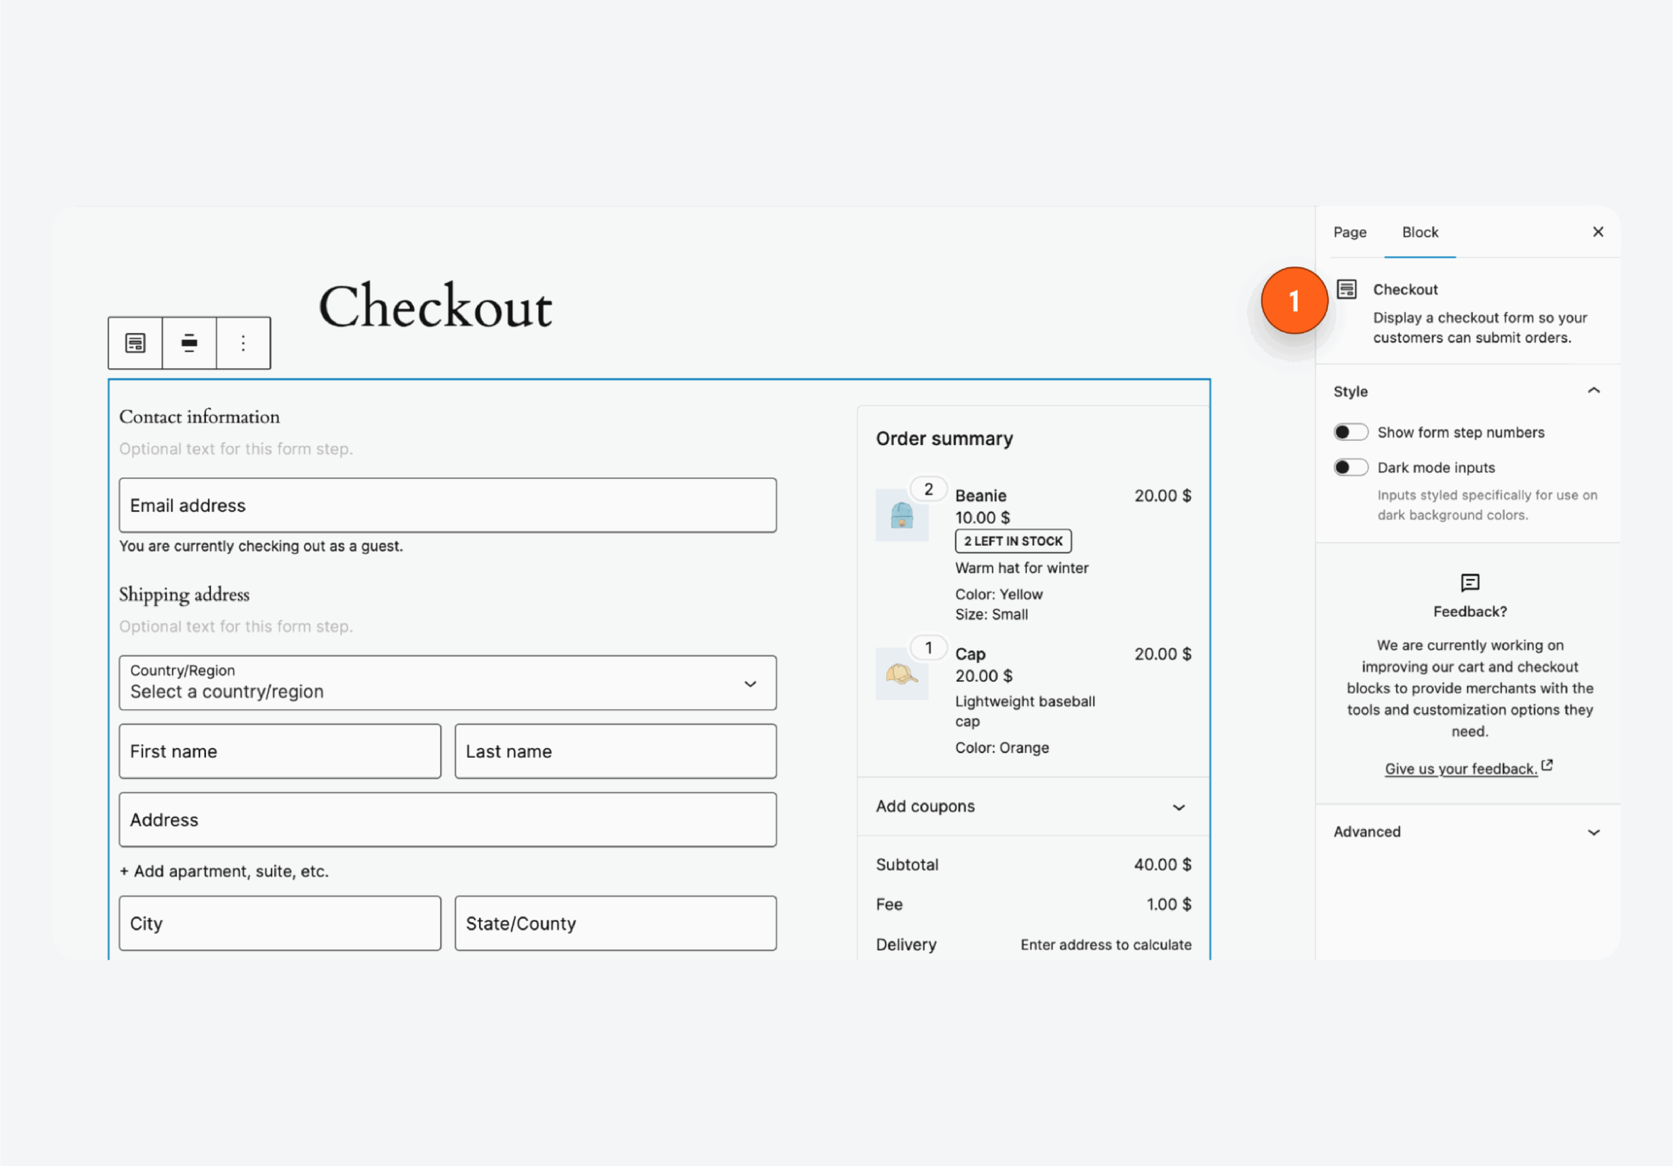
Task: Enable Dark mode inputs
Action: [x=1350, y=467]
